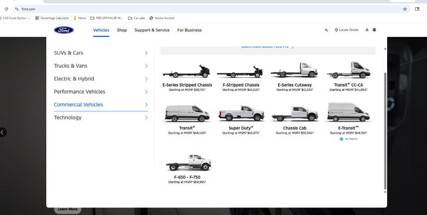
Task: Expand the Electric & Hybrid category
Action: click(x=101, y=79)
